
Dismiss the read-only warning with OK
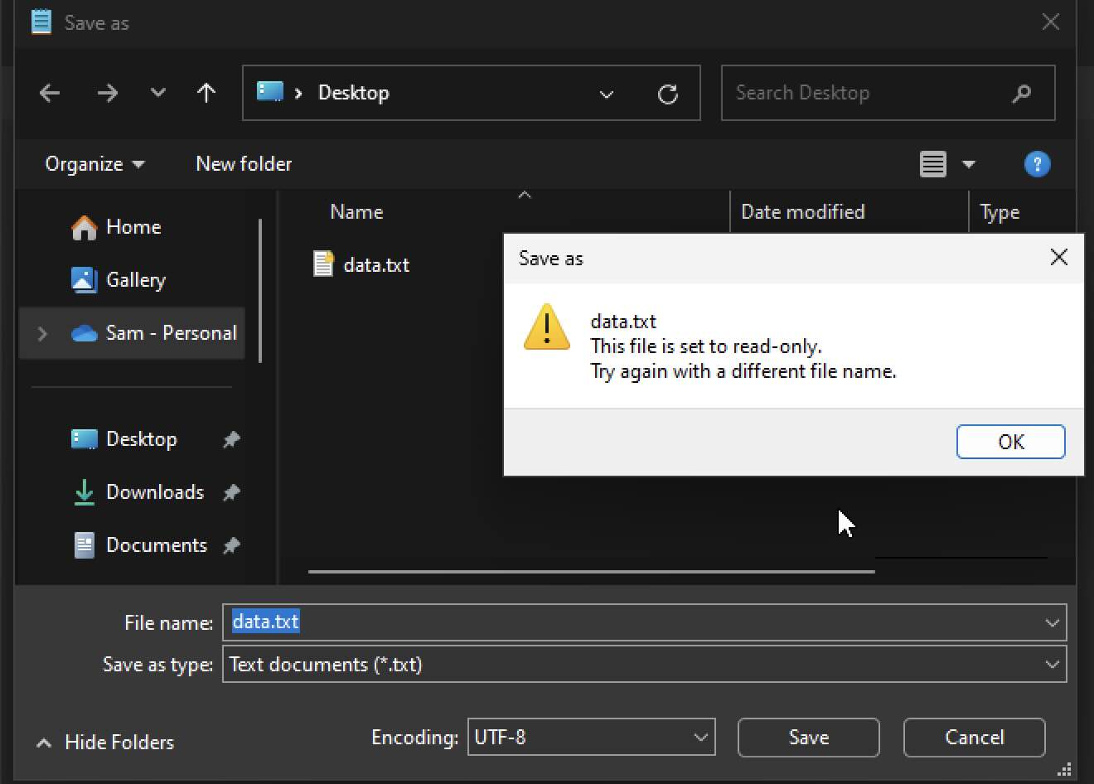(x=1010, y=442)
